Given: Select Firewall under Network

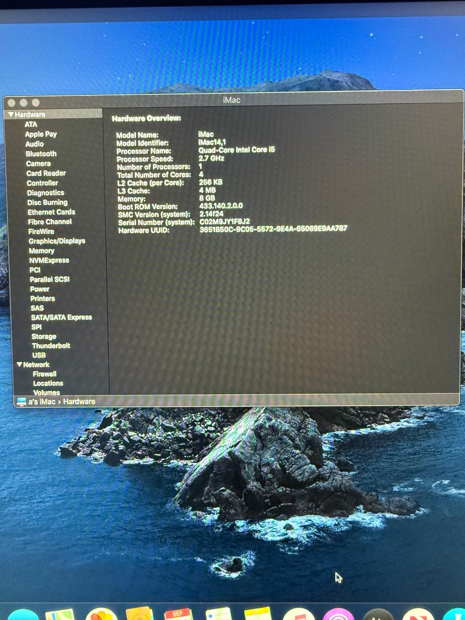Looking at the screenshot, I should tap(45, 374).
